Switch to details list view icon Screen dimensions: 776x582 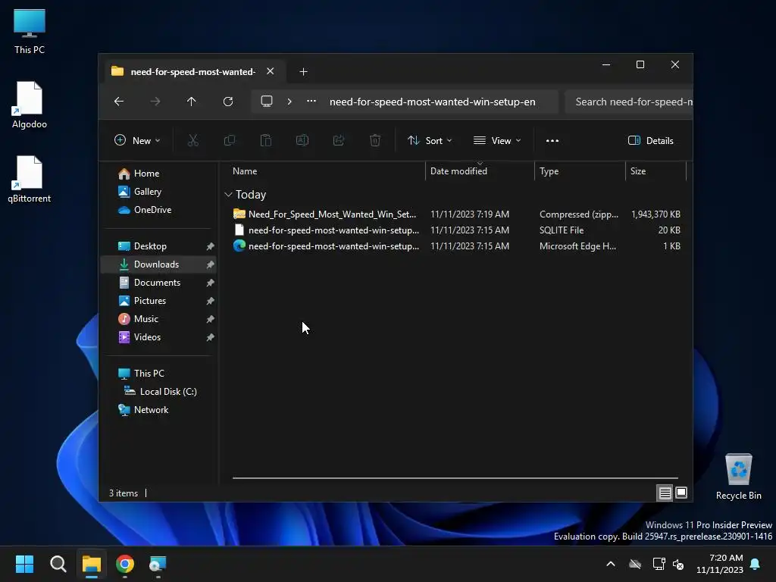pyautogui.click(x=665, y=493)
